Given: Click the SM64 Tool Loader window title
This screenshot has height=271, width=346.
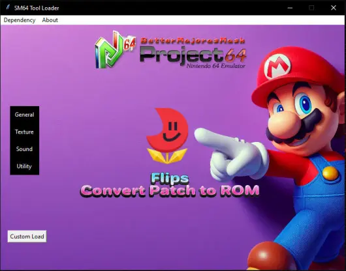Looking at the screenshot, I should pyautogui.click(x=37, y=8).
